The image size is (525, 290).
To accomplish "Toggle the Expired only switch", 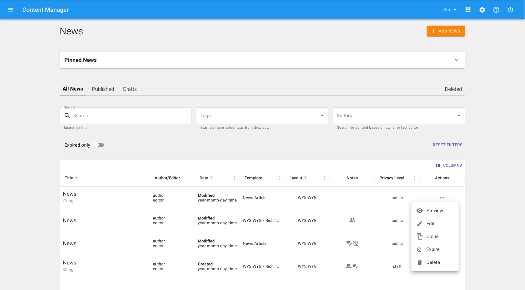I will click(x=98, y=145).
